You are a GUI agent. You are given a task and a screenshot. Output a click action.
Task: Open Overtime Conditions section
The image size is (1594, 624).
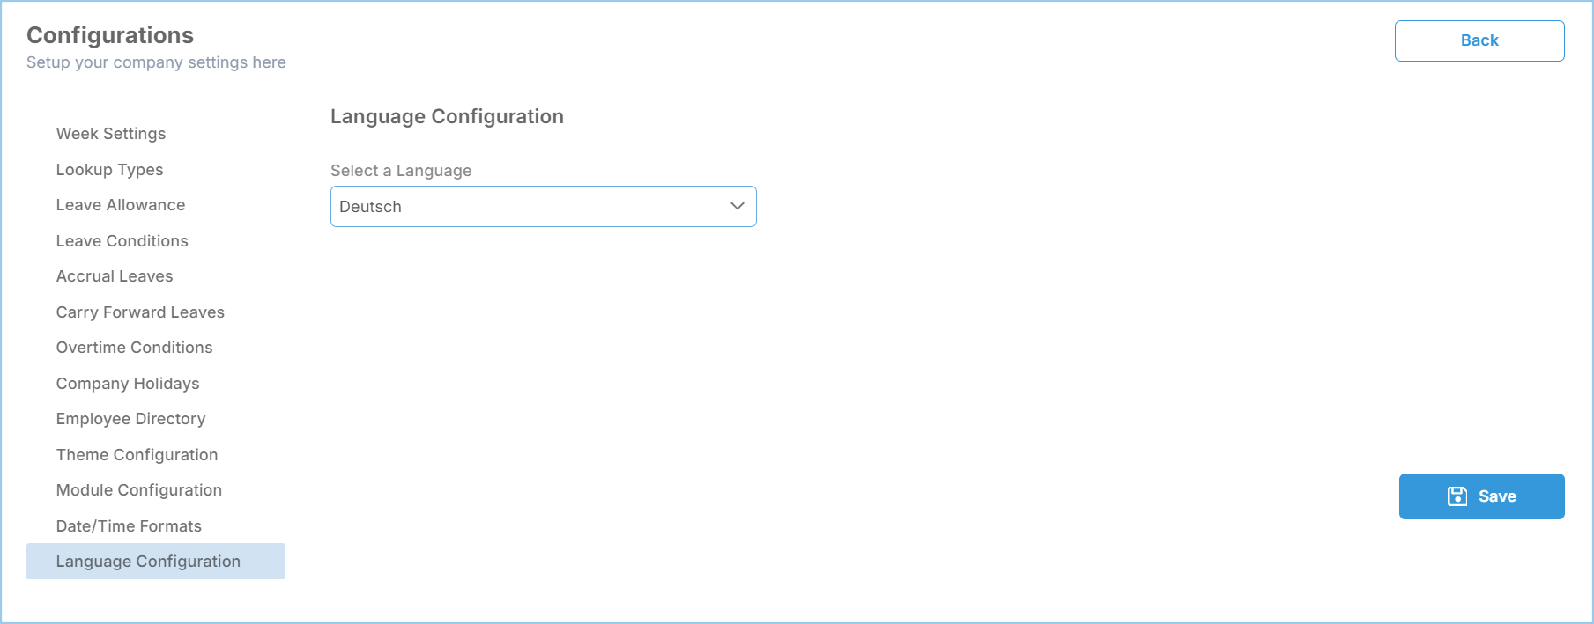135,348
